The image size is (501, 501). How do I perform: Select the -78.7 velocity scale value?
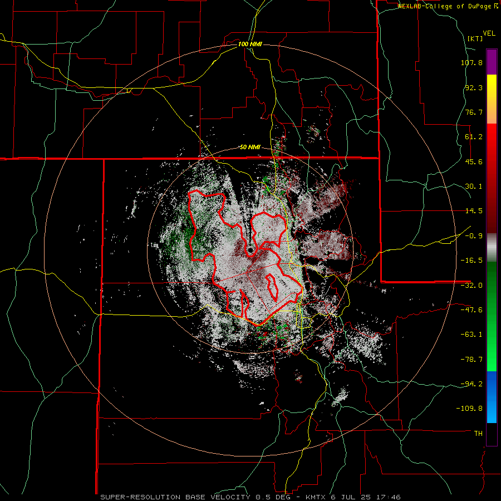coord(471,360)
